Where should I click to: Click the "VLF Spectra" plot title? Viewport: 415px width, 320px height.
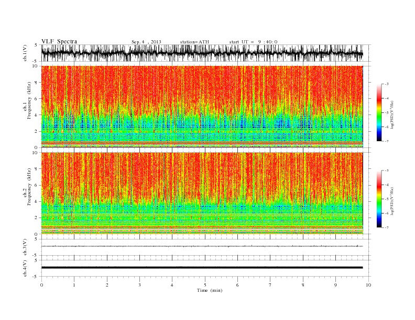tap(59, 41)
